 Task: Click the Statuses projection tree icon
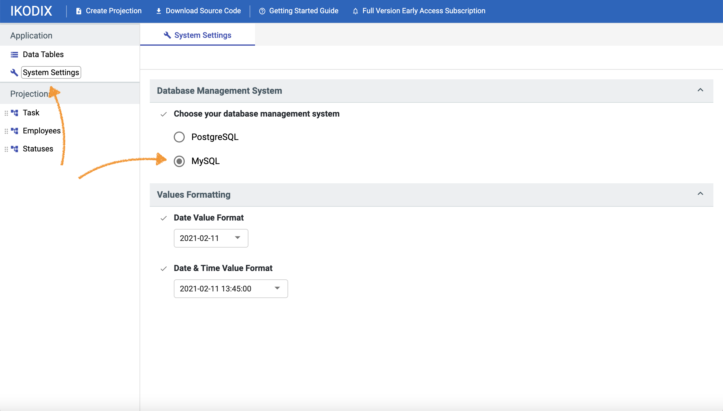pos(14,149)
